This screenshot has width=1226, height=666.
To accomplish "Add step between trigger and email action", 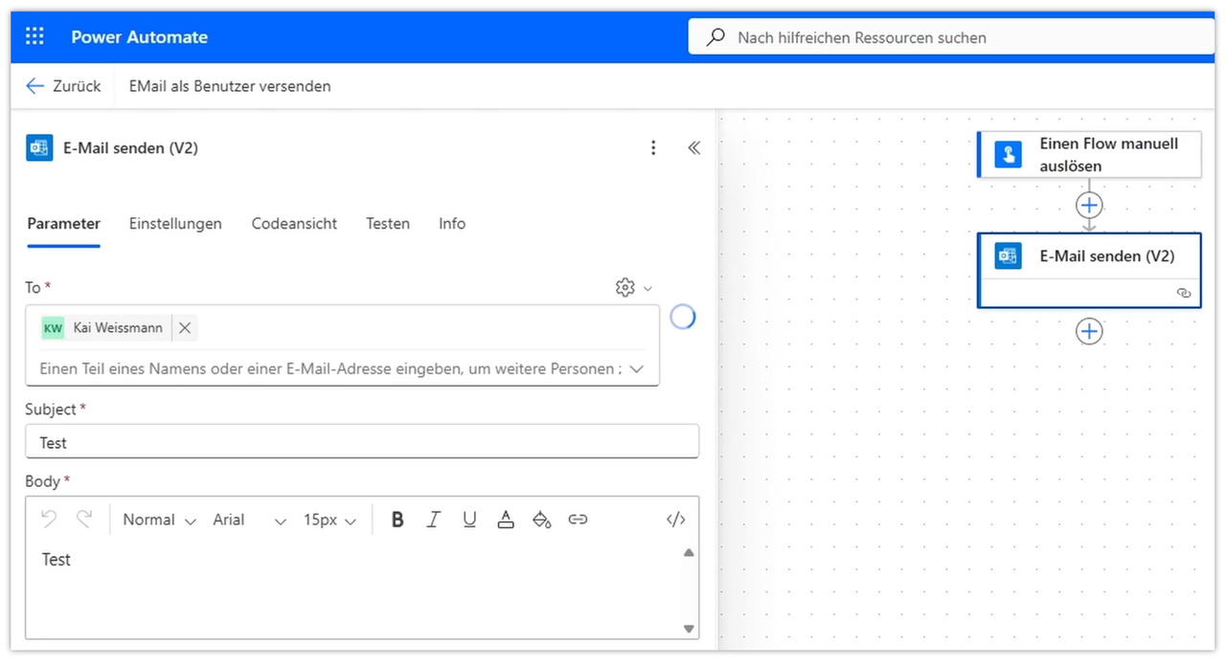I will 1089,206.
